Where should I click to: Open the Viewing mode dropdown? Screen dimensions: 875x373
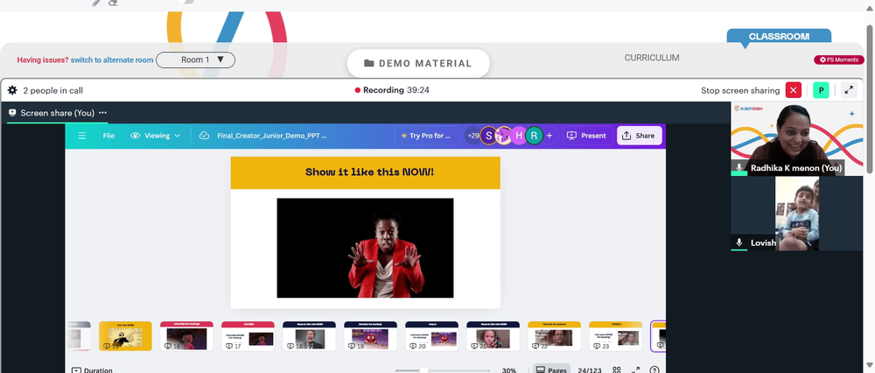pos(156,136)
